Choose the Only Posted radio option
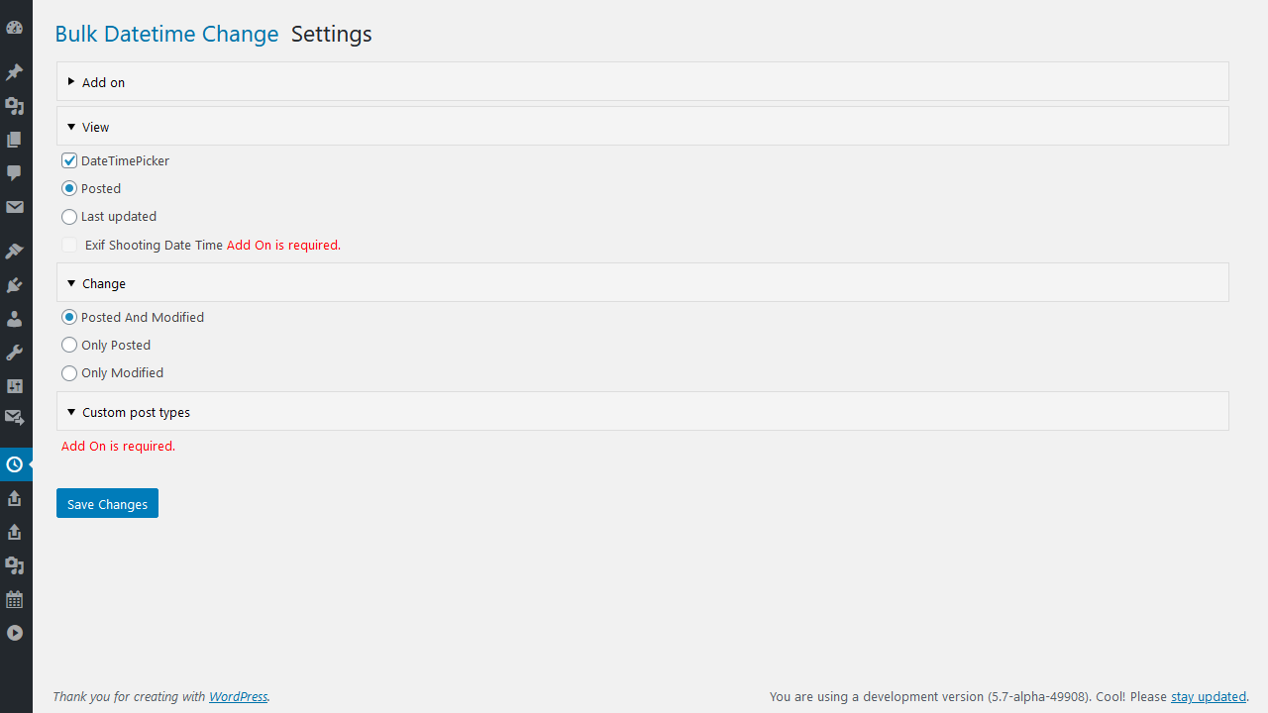 (69, 345)
